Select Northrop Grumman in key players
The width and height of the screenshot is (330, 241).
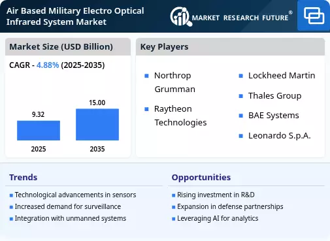tap(174, 82)
